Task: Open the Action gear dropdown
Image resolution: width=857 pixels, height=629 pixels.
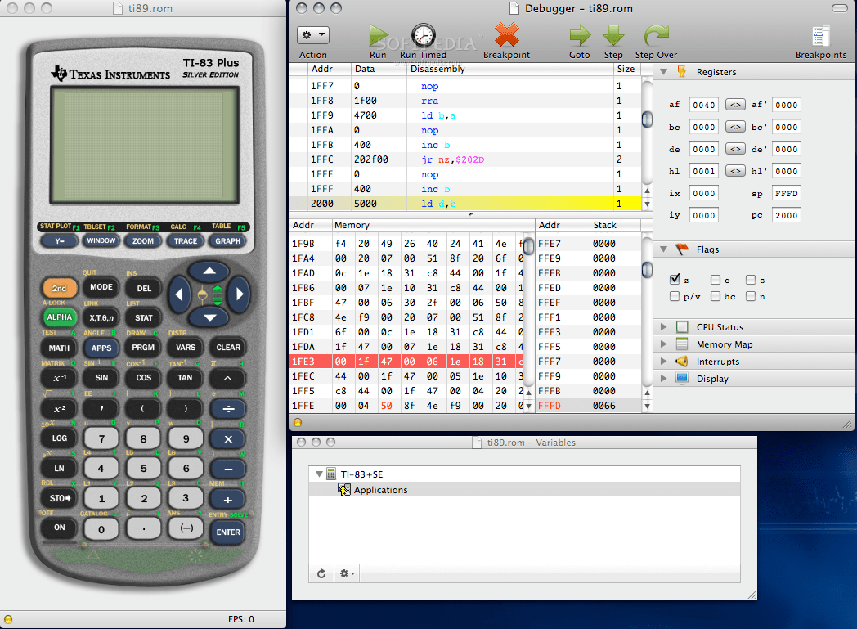Action: coord(312,34)
